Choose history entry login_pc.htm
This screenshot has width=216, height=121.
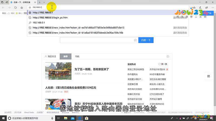point(108,17)
